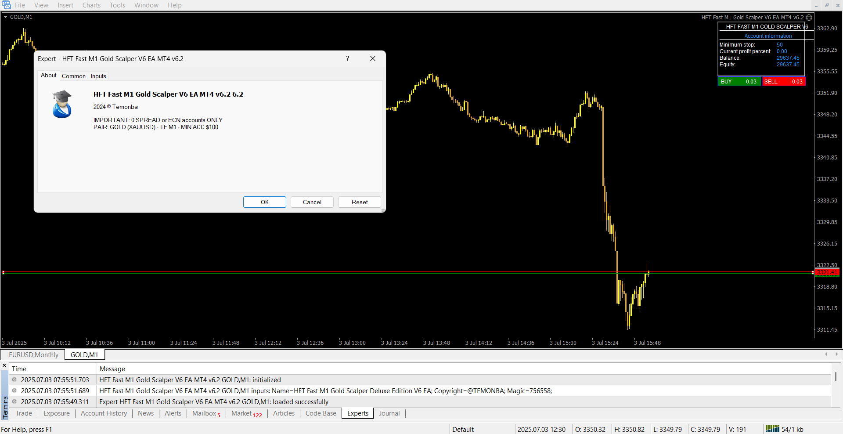Screen dimensions: 843x434
Task: Click the left arrow to scroll chart tabs
Action: click(826, 354)
